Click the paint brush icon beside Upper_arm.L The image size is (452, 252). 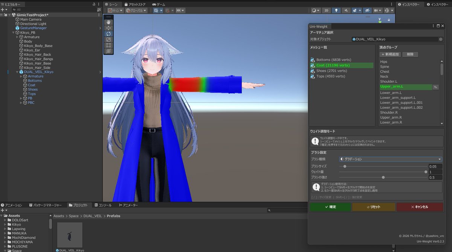[435, 87]
